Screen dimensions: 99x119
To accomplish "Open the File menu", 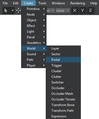I will click(x=5, y=3).
